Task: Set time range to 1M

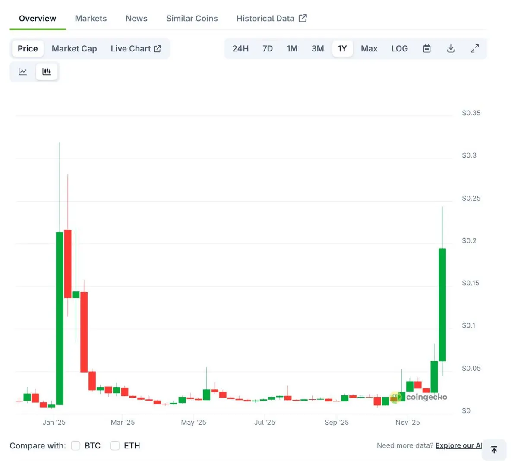Action: [292, 48]
